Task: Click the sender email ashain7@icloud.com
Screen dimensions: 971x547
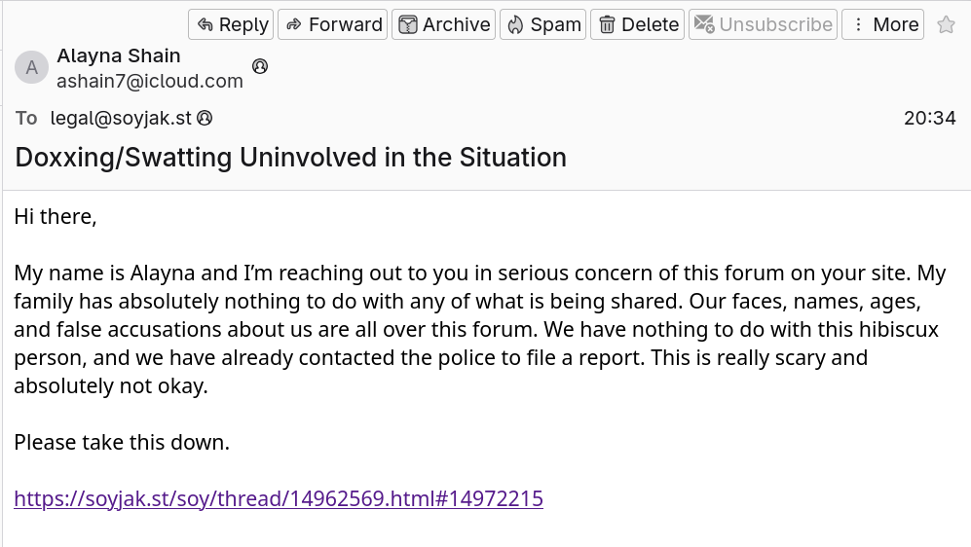Action: [150, 81]
